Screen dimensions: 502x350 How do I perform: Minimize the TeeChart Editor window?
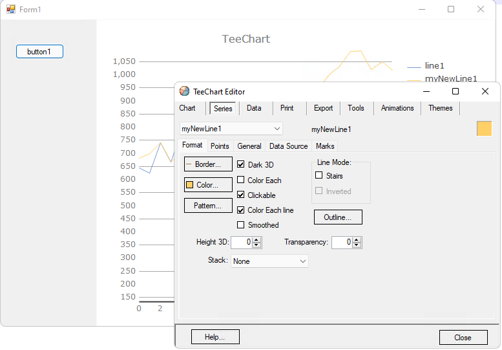click(426, 91)
